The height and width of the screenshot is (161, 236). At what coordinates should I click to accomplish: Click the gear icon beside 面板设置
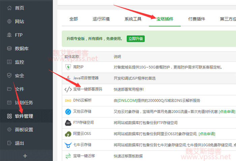coord(9,130)
